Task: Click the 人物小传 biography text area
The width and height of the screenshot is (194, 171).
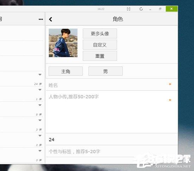Action: coord(112,112)
